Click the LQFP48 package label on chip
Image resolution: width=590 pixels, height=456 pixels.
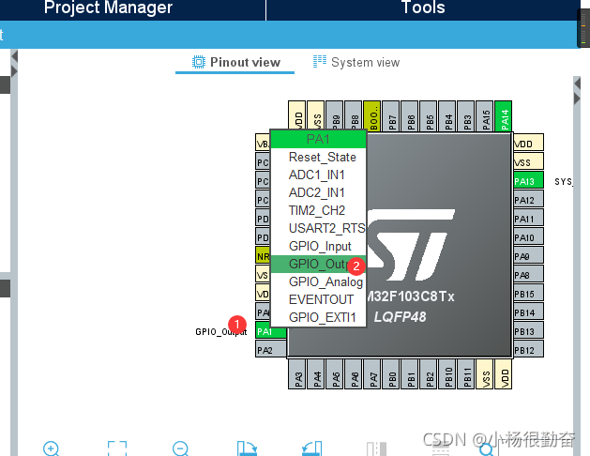[x=400, y=317]
